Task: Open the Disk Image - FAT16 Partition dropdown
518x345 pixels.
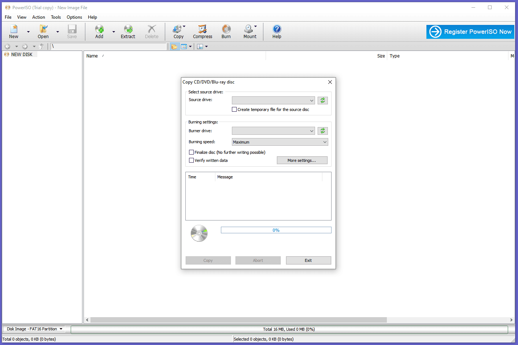Action: point(34,329)
